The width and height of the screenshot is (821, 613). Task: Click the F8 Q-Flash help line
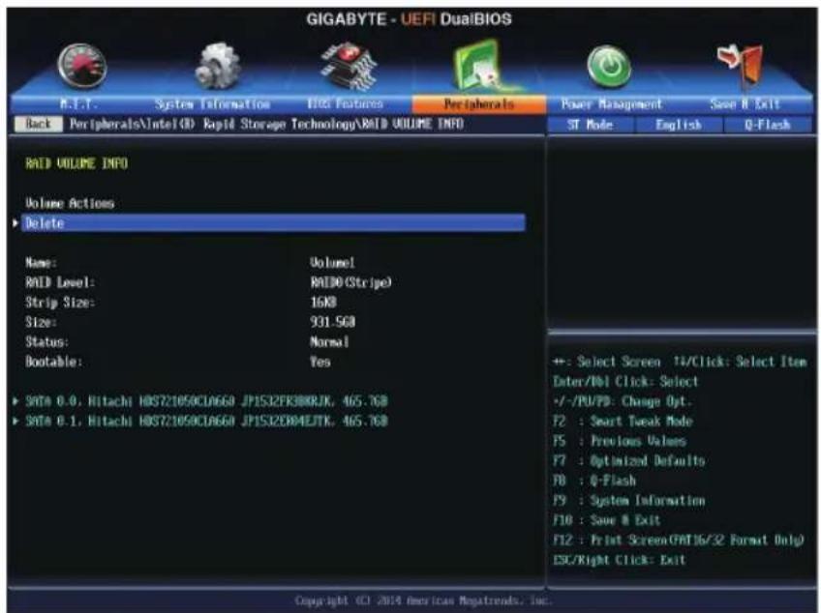(594, 481)
